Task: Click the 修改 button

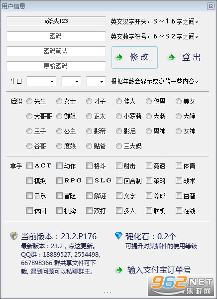Action: (x=134, y=57)
